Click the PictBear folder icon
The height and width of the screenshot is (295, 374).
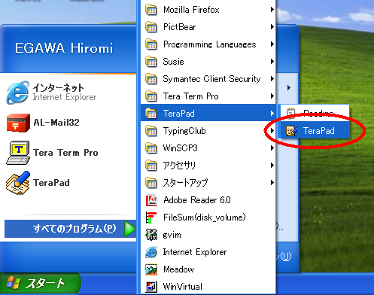151,27
